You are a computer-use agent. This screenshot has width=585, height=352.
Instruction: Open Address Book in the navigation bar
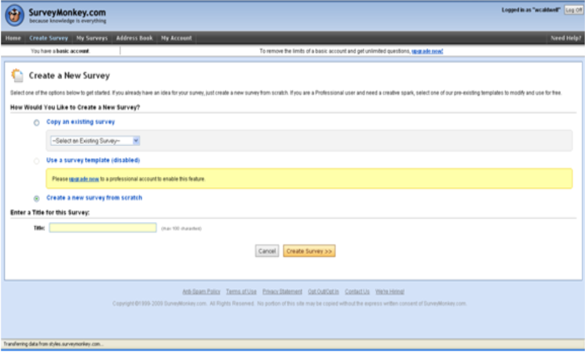[x=134, y=38]
